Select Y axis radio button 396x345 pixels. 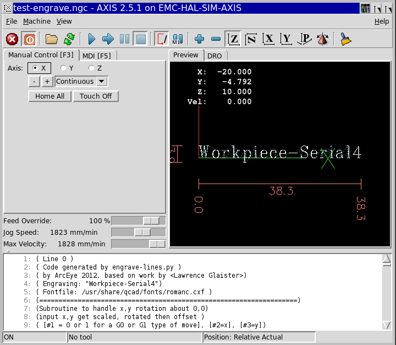(x=67, y=68)
